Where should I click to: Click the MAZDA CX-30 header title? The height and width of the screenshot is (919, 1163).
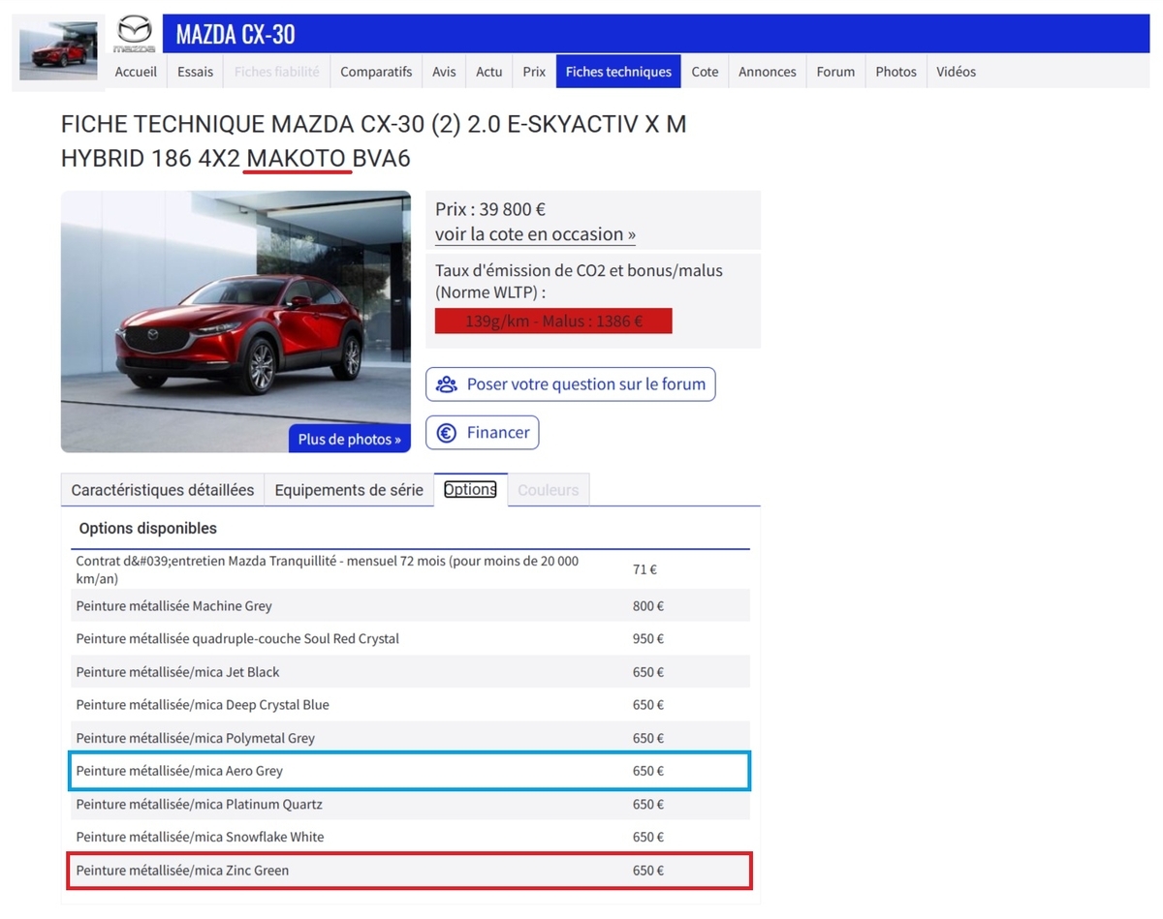click(x=236, y=35)
